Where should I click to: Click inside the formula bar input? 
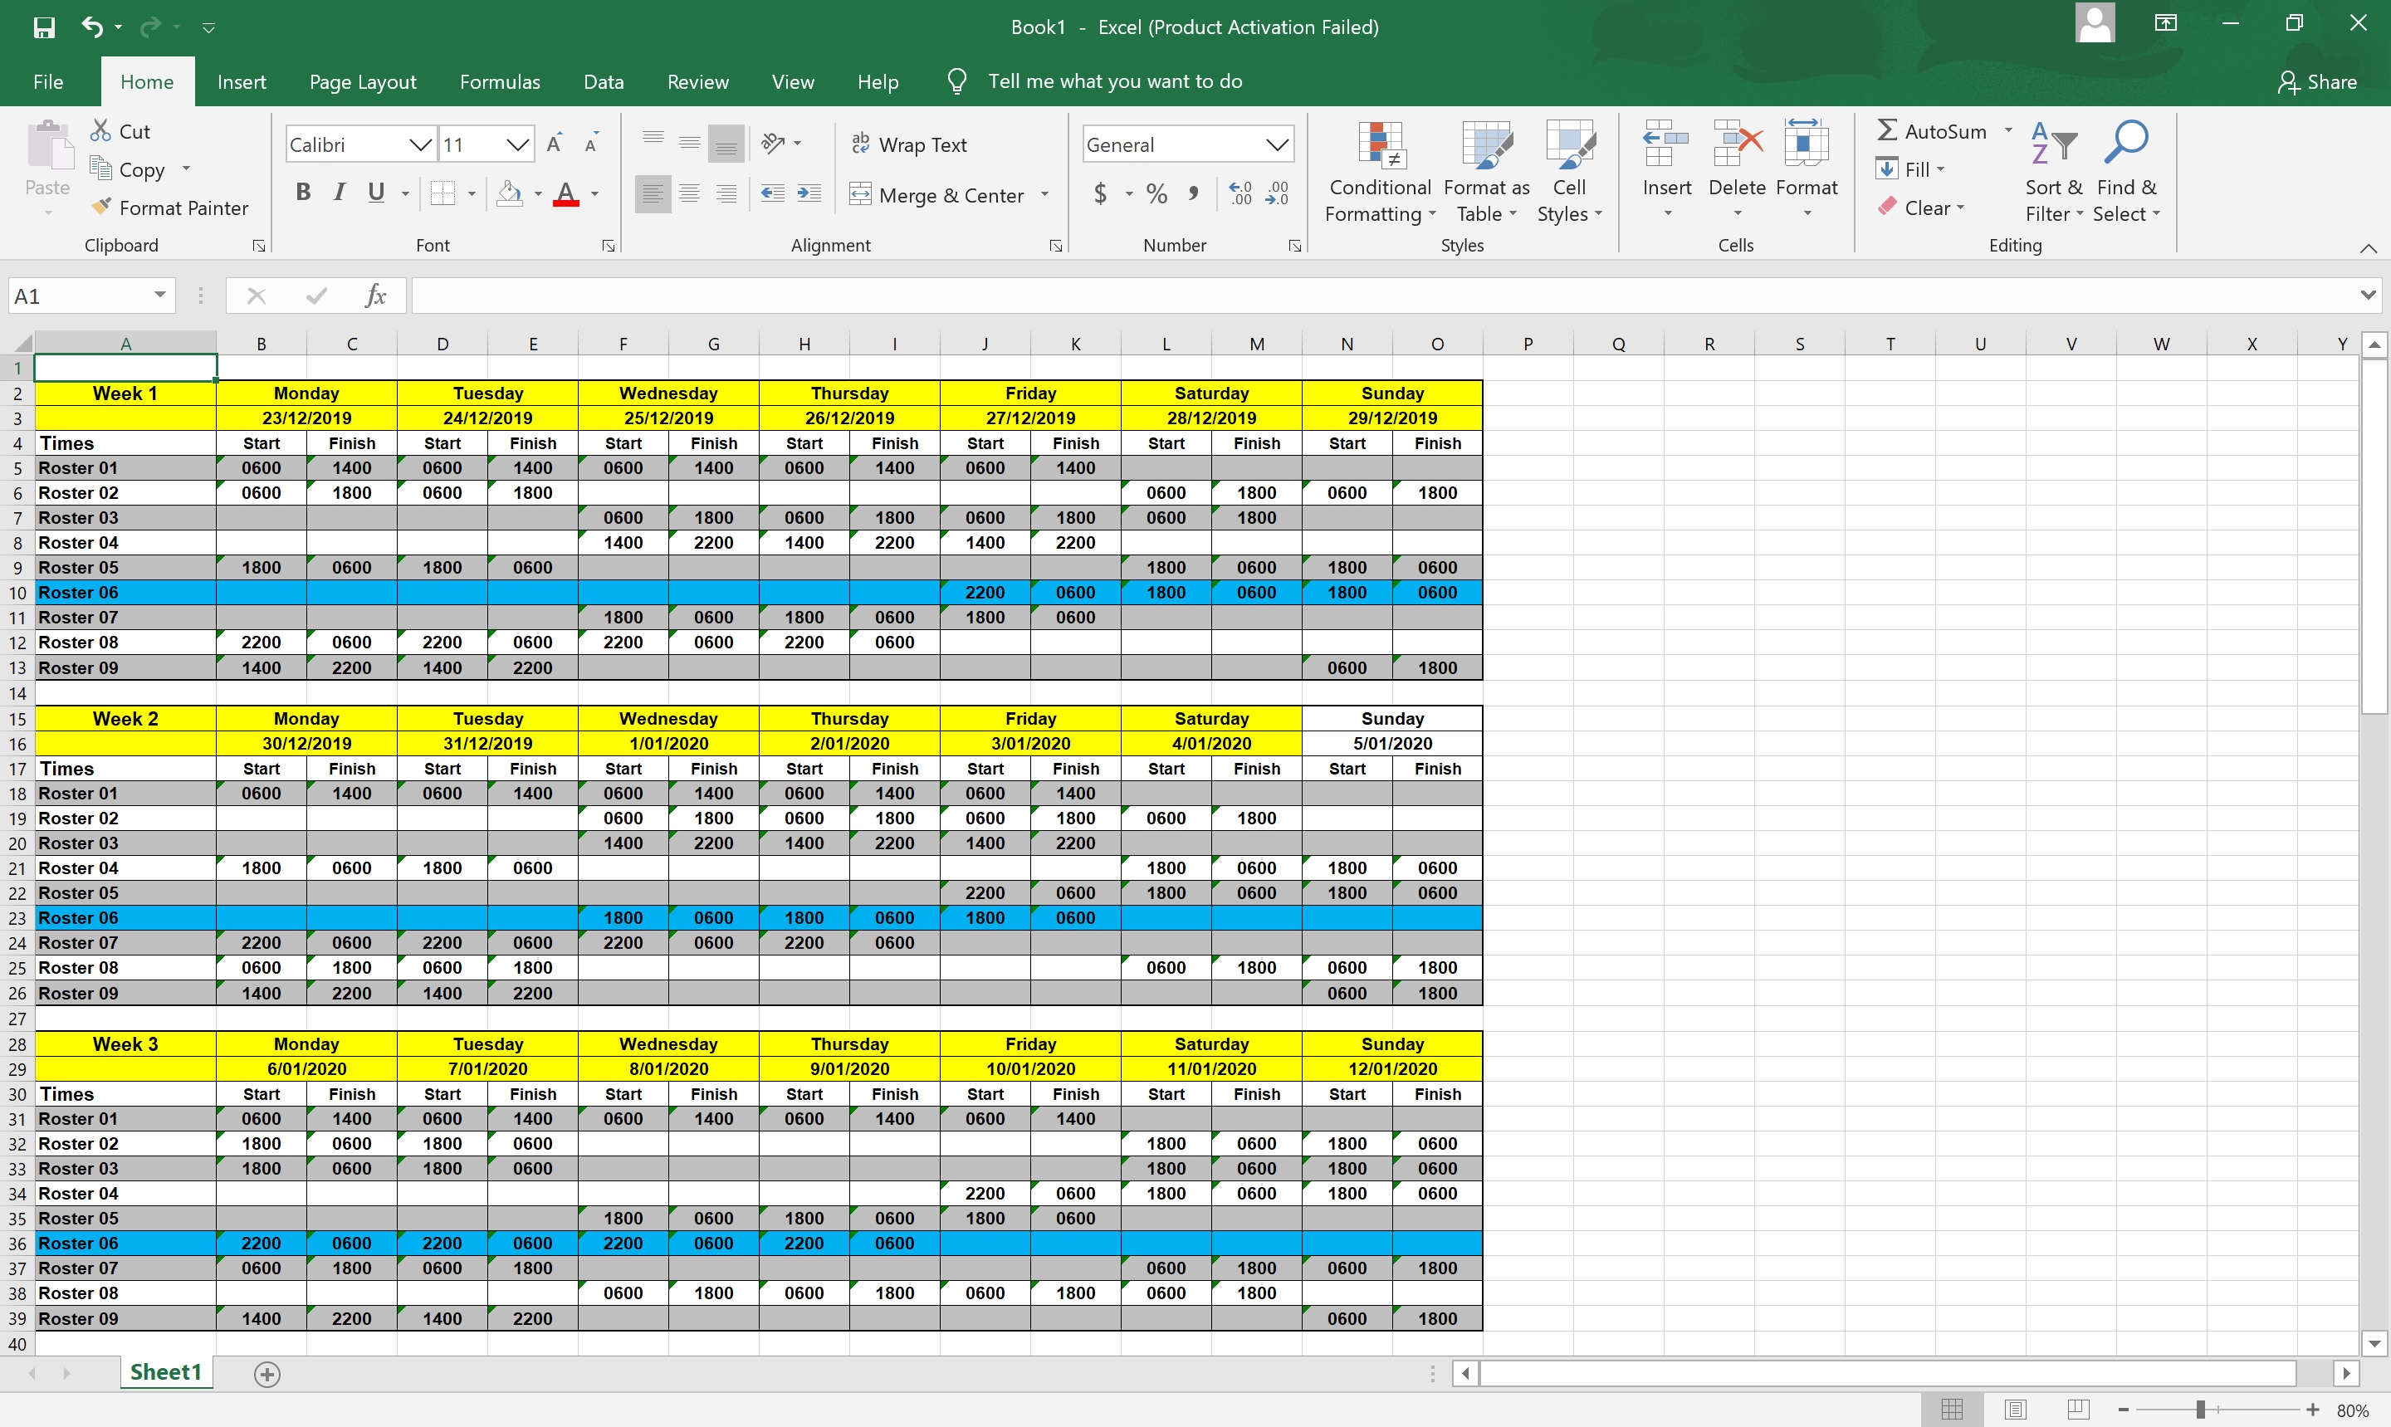tap(1382, 296)
